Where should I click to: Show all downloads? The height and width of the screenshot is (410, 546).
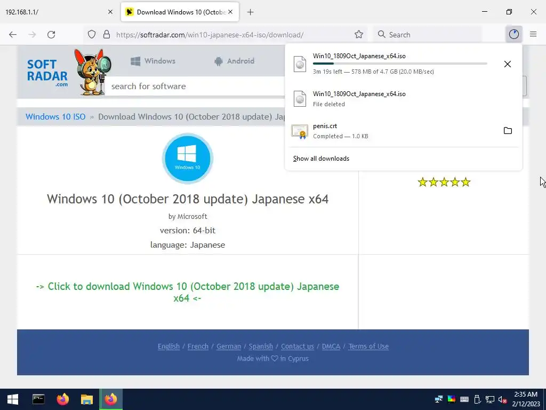pos(321,159)
